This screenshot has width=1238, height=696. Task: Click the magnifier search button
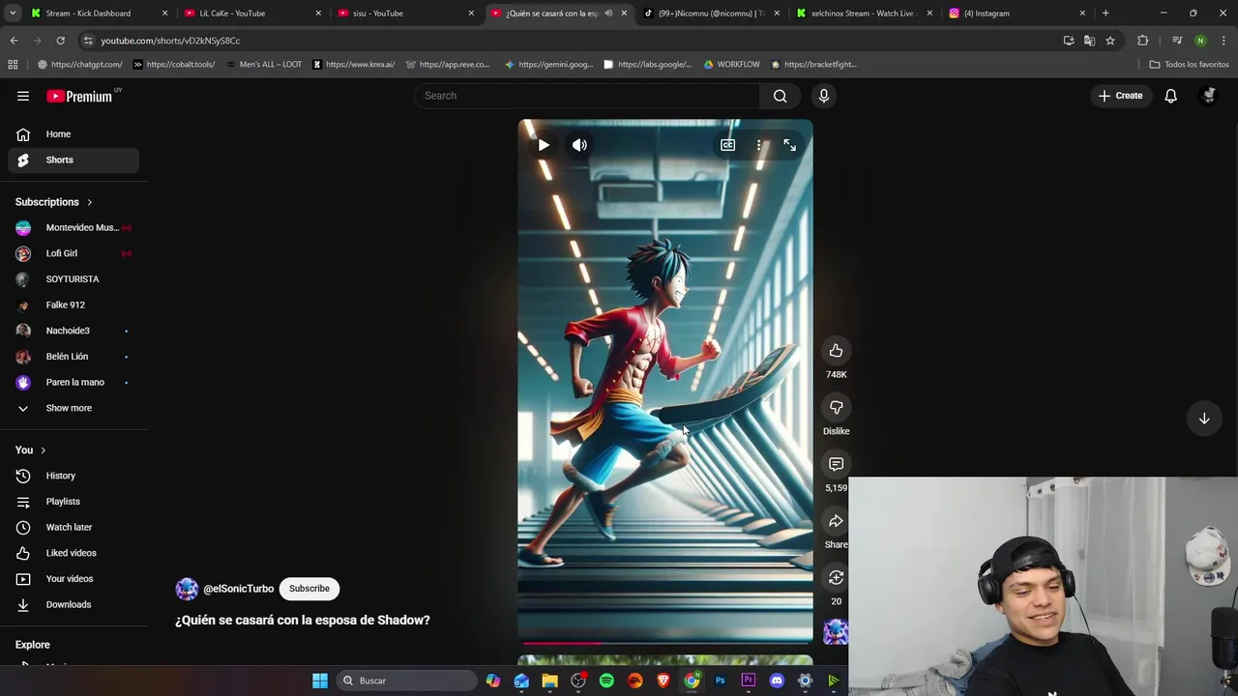pos(781,96)
